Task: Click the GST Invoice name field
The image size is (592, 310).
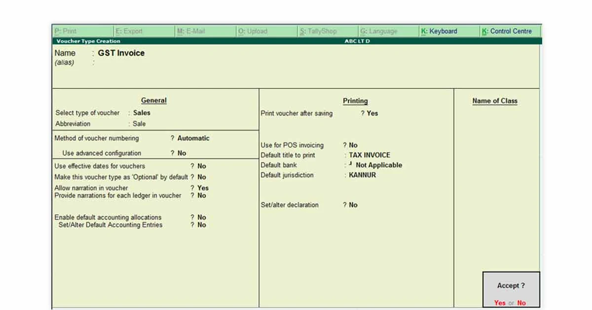Action: pyautogui.click(x=120, y=53)
